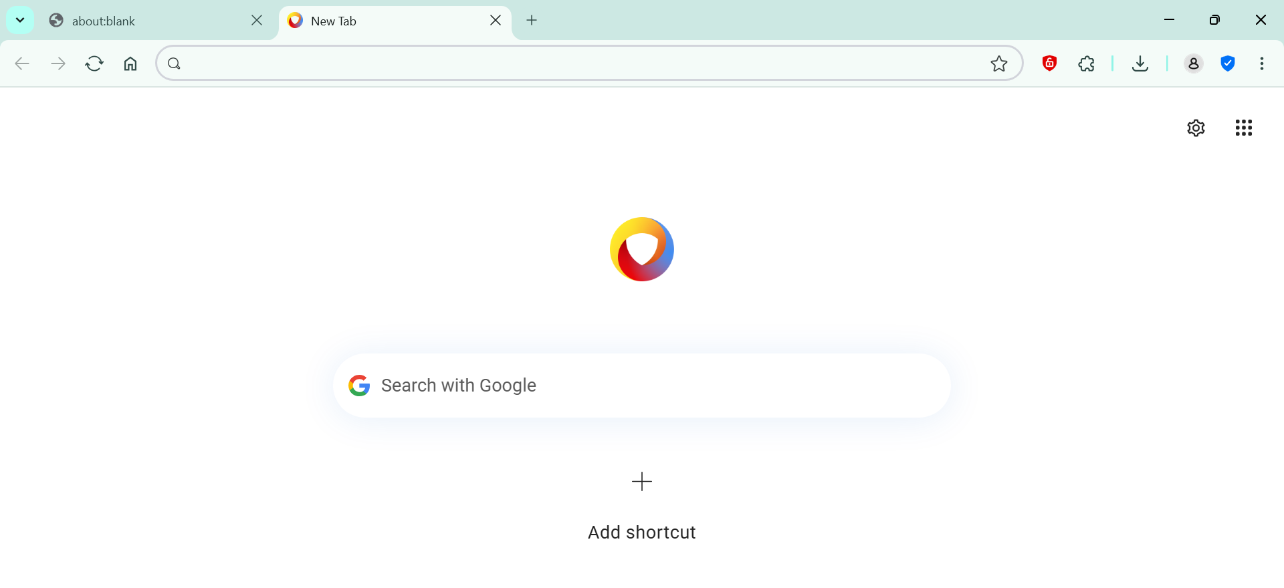Image resolution: width=1284 pixels, height=588 pixels.
Task: Click the reload page icon
Action: coord(94,63)
